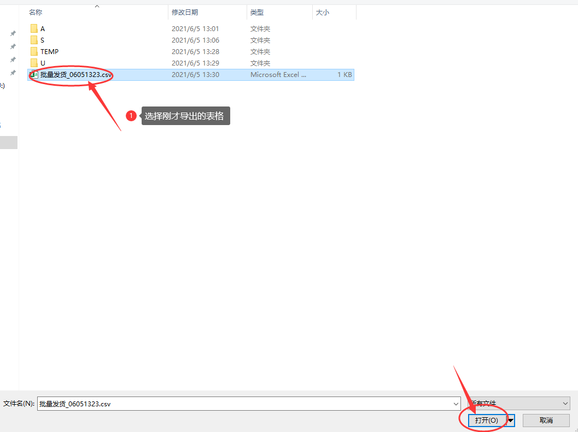This screenshot has height=432, width=578.
Task: Click the 1 KB file size cell
Action: (344, 75)
